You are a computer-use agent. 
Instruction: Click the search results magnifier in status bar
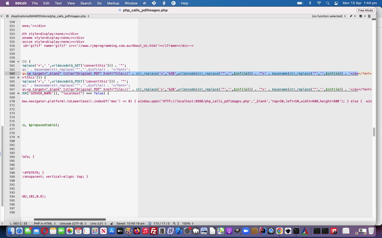point(174,223)
